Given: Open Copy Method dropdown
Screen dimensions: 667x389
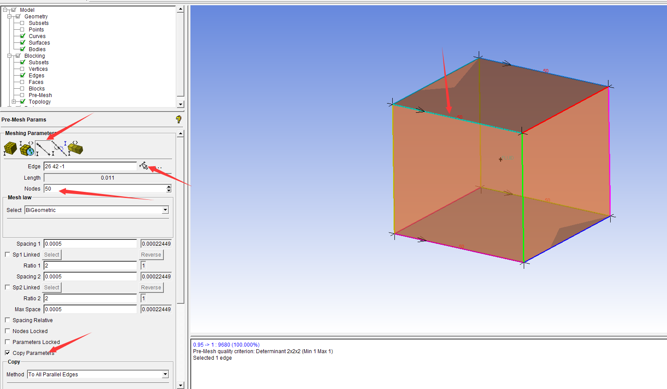Looking at the screenshot, I should (165, 374).
